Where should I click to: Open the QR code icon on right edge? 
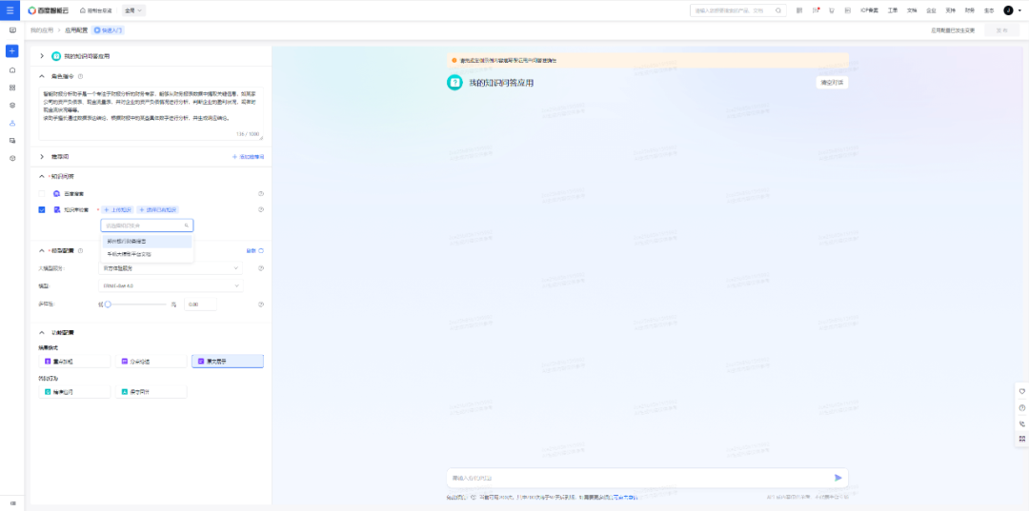coord(1021,439)
